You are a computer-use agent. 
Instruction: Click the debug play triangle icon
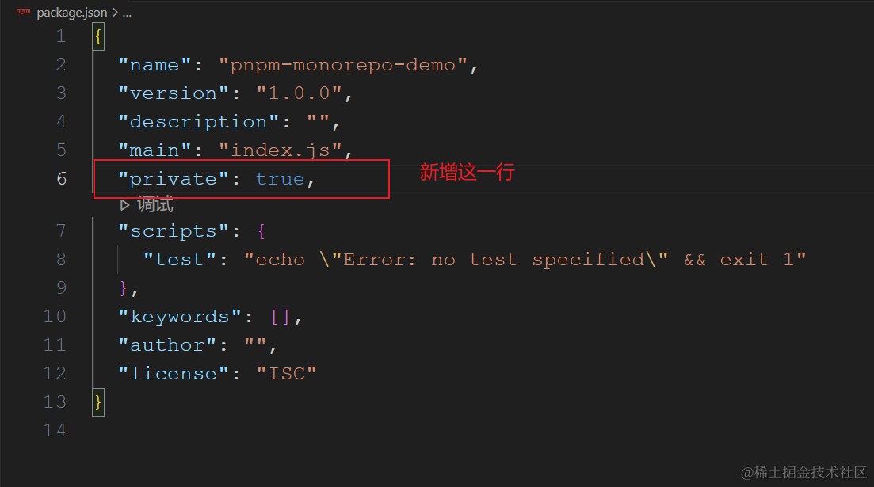(x=125, y=205)
